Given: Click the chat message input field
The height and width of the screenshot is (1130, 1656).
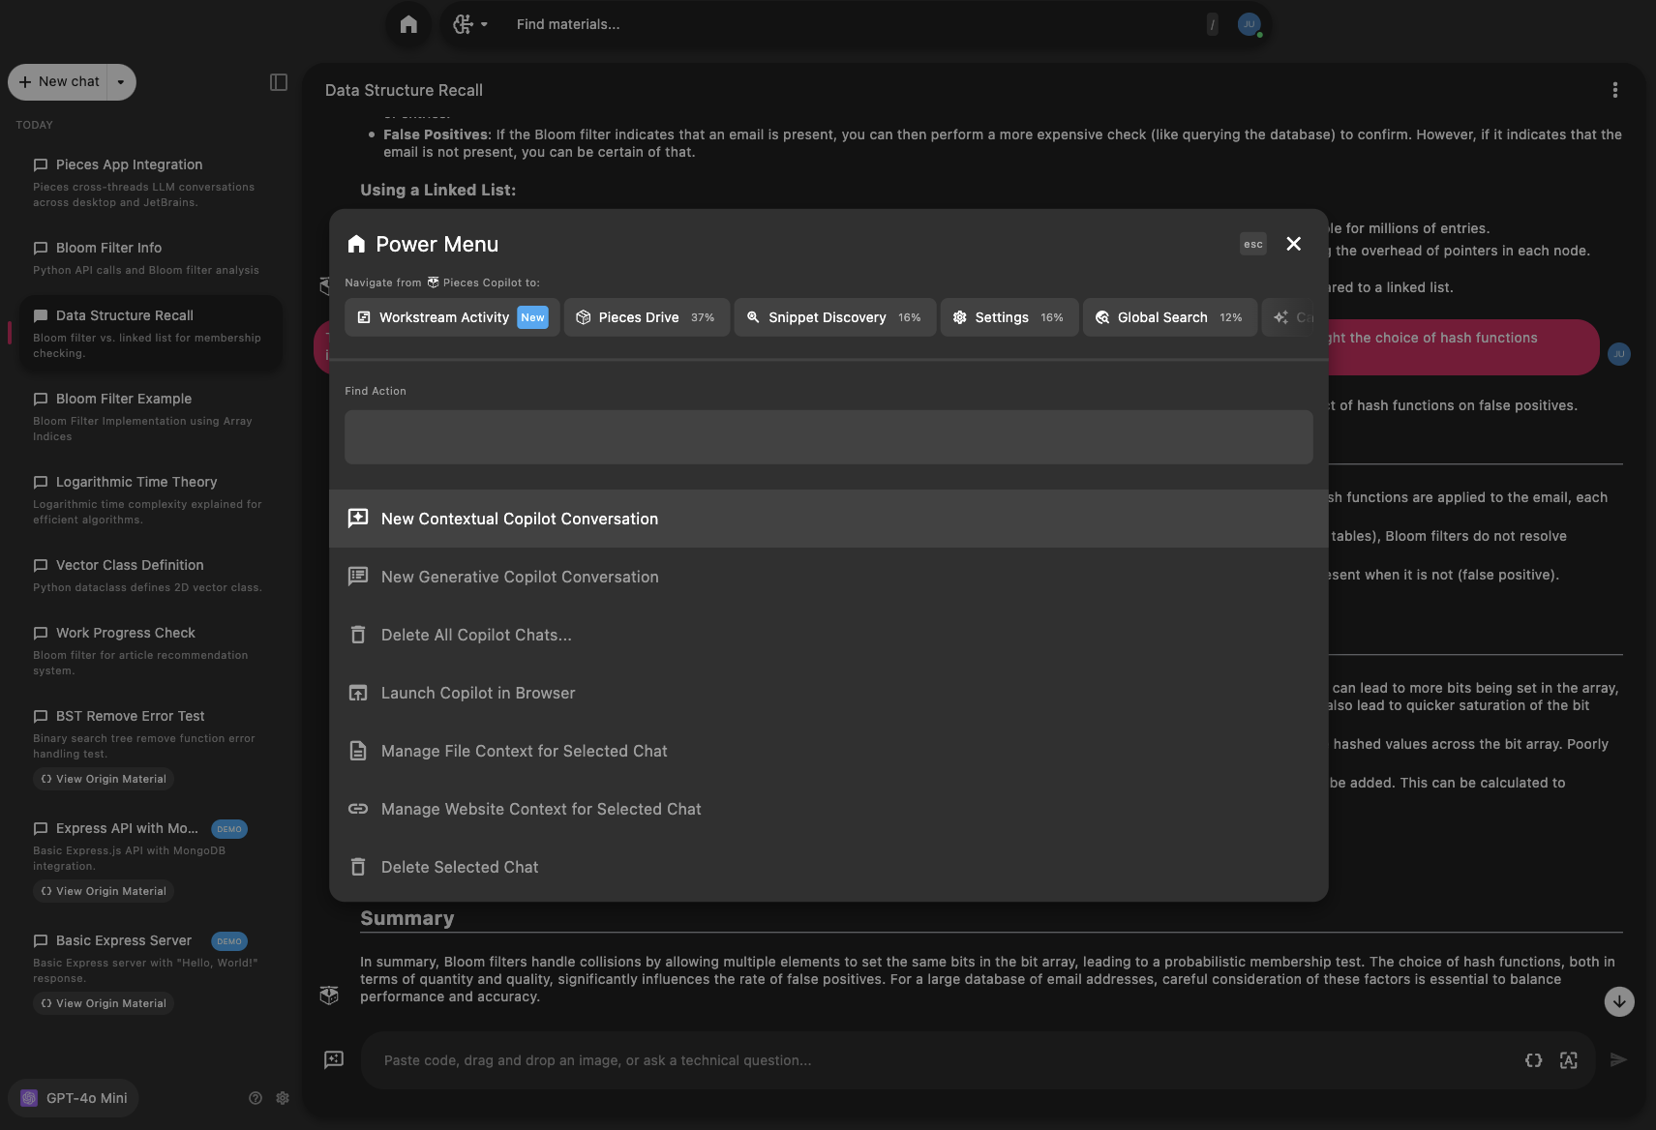Looking at the screenshot, I should pos(939,1060).
